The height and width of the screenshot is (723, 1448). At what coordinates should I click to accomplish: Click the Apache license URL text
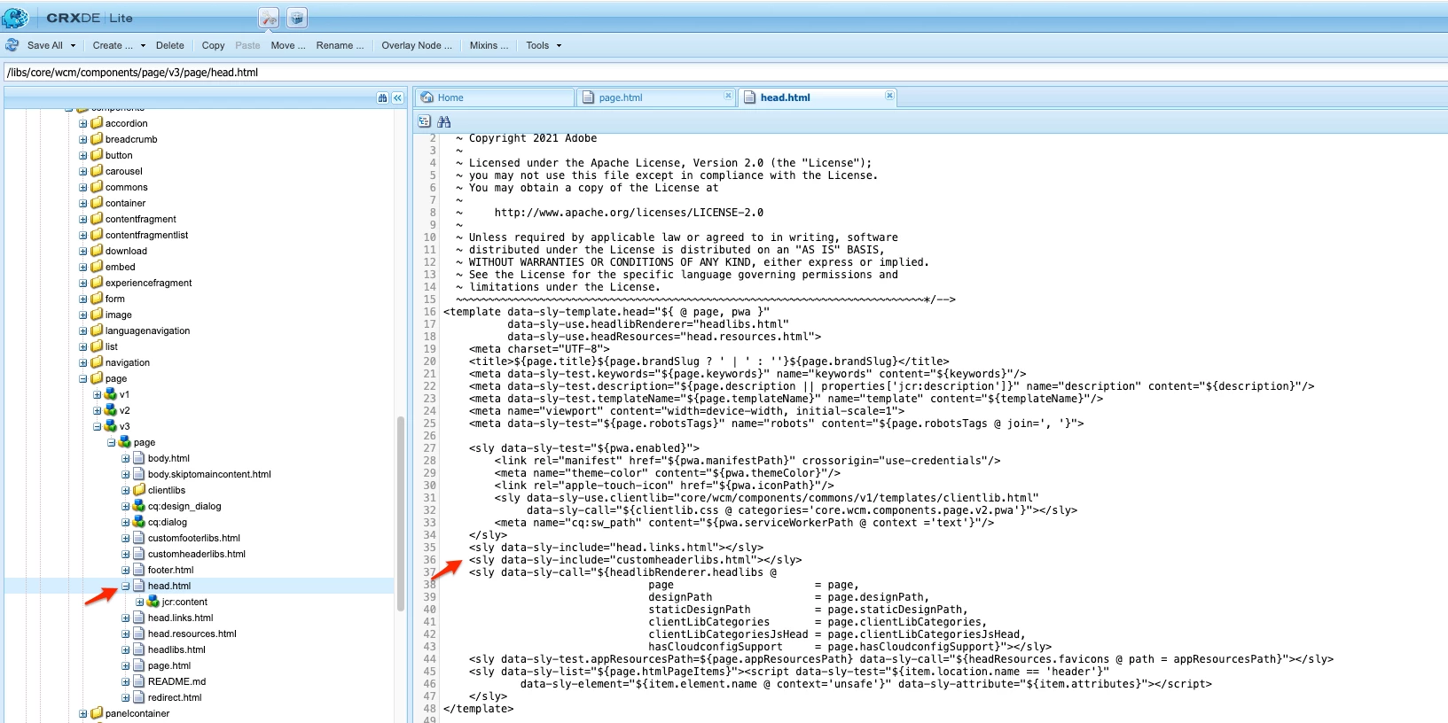[629, 213]
